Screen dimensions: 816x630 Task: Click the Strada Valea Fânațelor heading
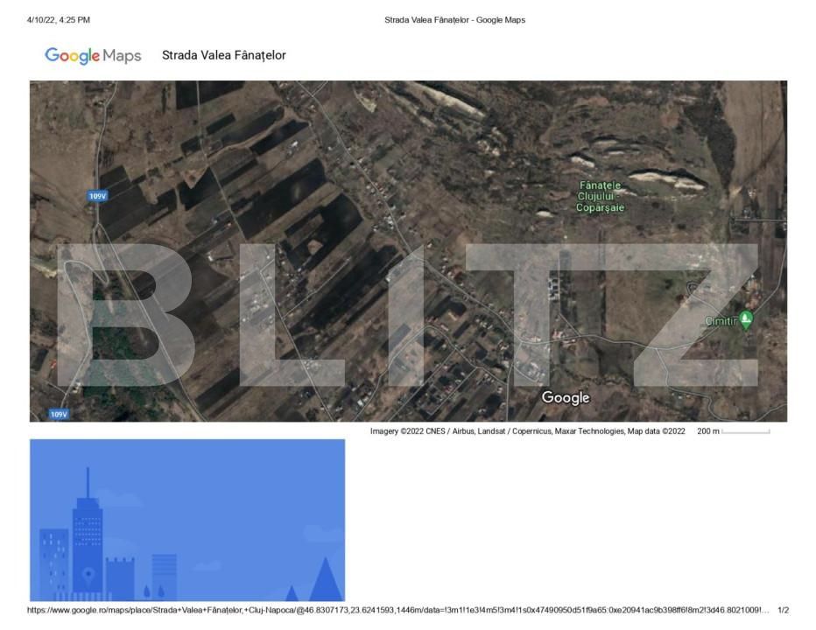coord(223,56)
